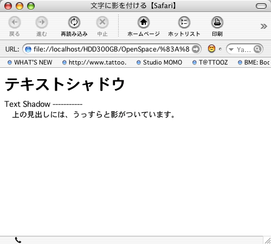
Task: Open the http://www.tattoo. bookmark
Action: point(94,62)
